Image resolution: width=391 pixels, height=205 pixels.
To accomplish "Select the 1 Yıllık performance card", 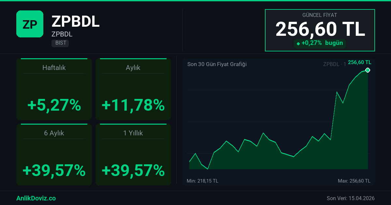I will [133, 154].
